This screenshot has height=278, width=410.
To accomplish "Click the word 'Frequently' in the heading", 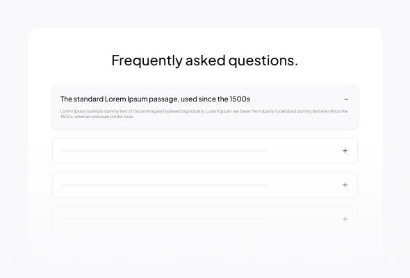I will (x=147, y=60).
